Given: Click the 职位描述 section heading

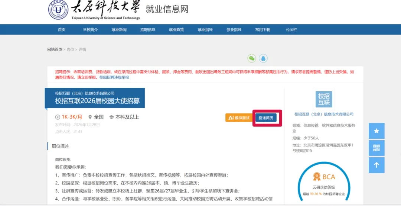Looking at the screenshot, I should [61, 146].
